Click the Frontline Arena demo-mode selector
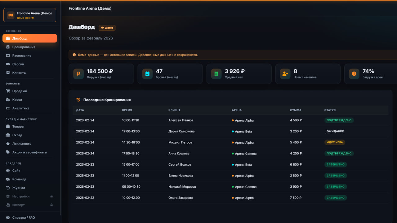Screen dimensions: 397x223 click(30, 15)
